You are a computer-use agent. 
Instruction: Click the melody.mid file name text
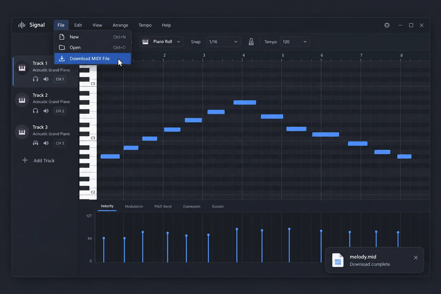click(x=363, y=257)
